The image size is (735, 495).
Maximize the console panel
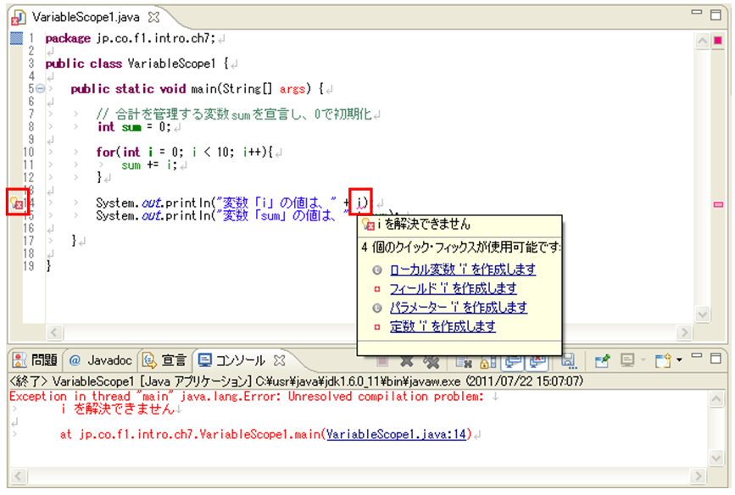(716, 358)
